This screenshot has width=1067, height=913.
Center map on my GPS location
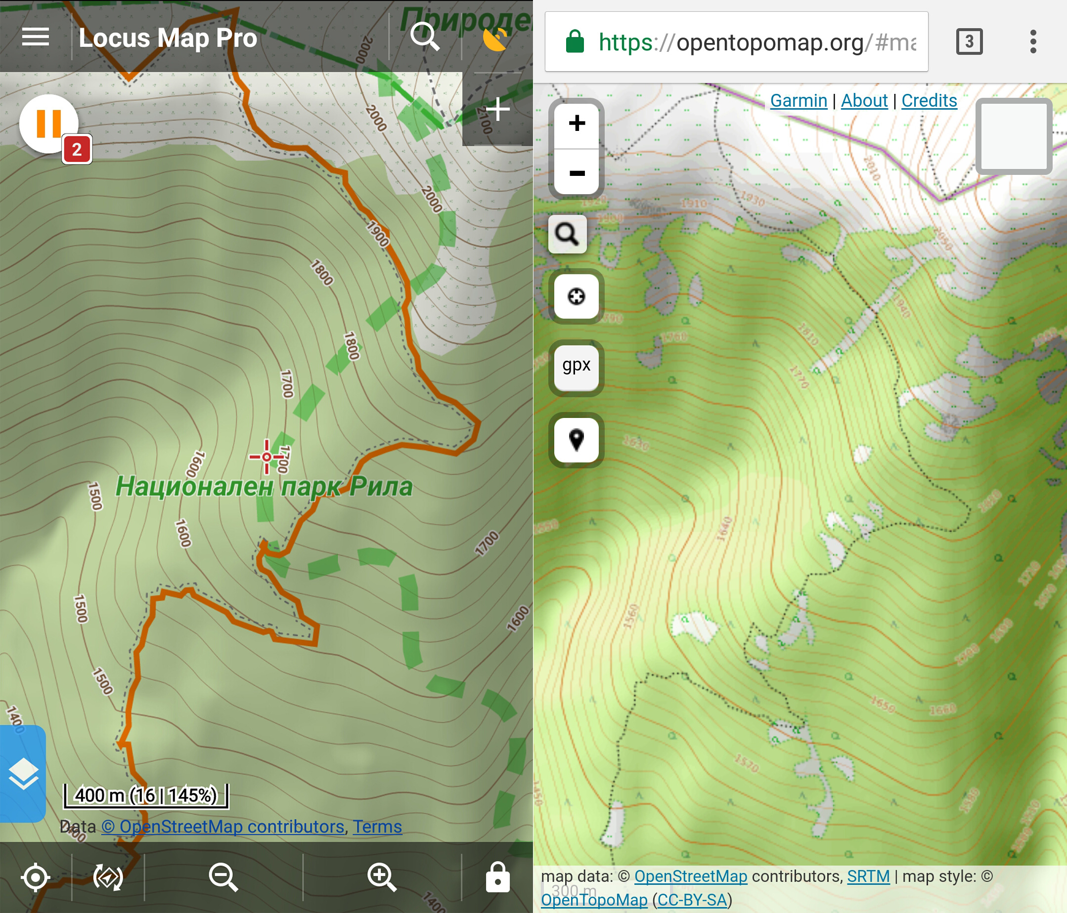click(x=36, y=877)
